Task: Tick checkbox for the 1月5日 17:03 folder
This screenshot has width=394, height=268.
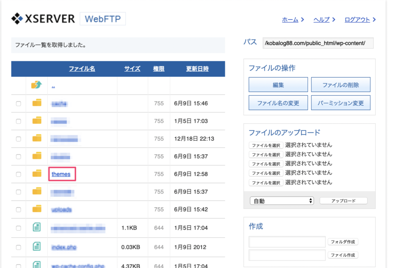Action: tap(18, 121)
